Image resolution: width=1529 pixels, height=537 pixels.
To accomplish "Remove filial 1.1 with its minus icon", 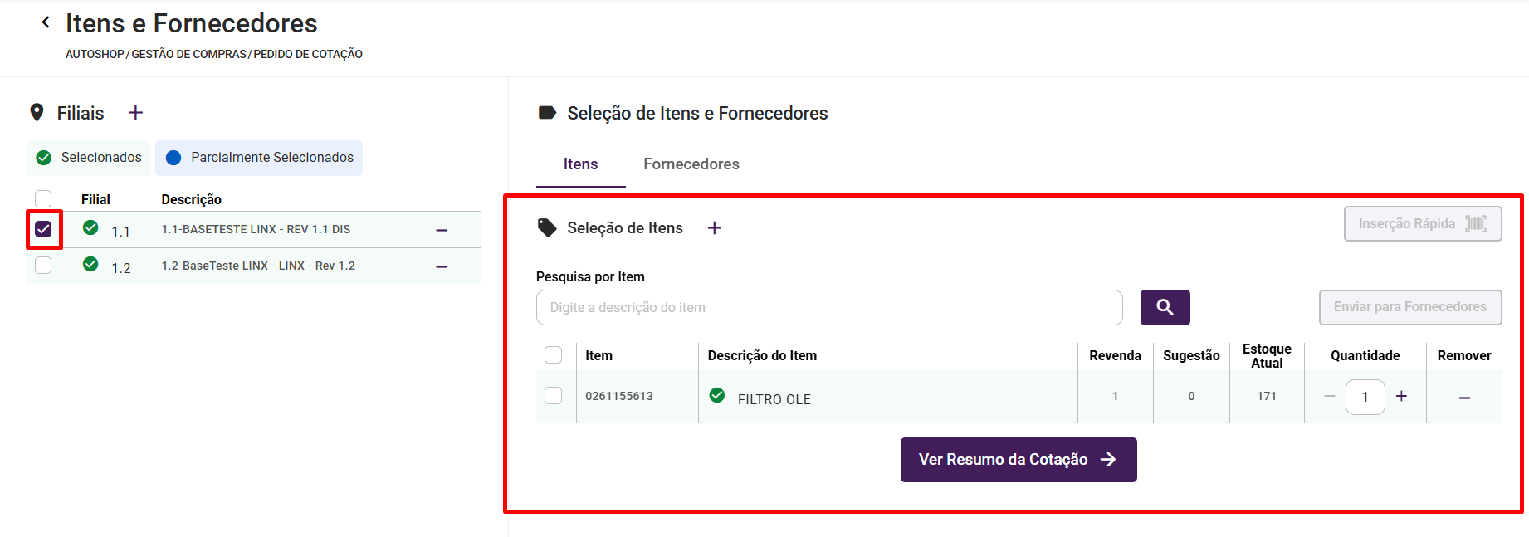I will [x=442, y=230].
